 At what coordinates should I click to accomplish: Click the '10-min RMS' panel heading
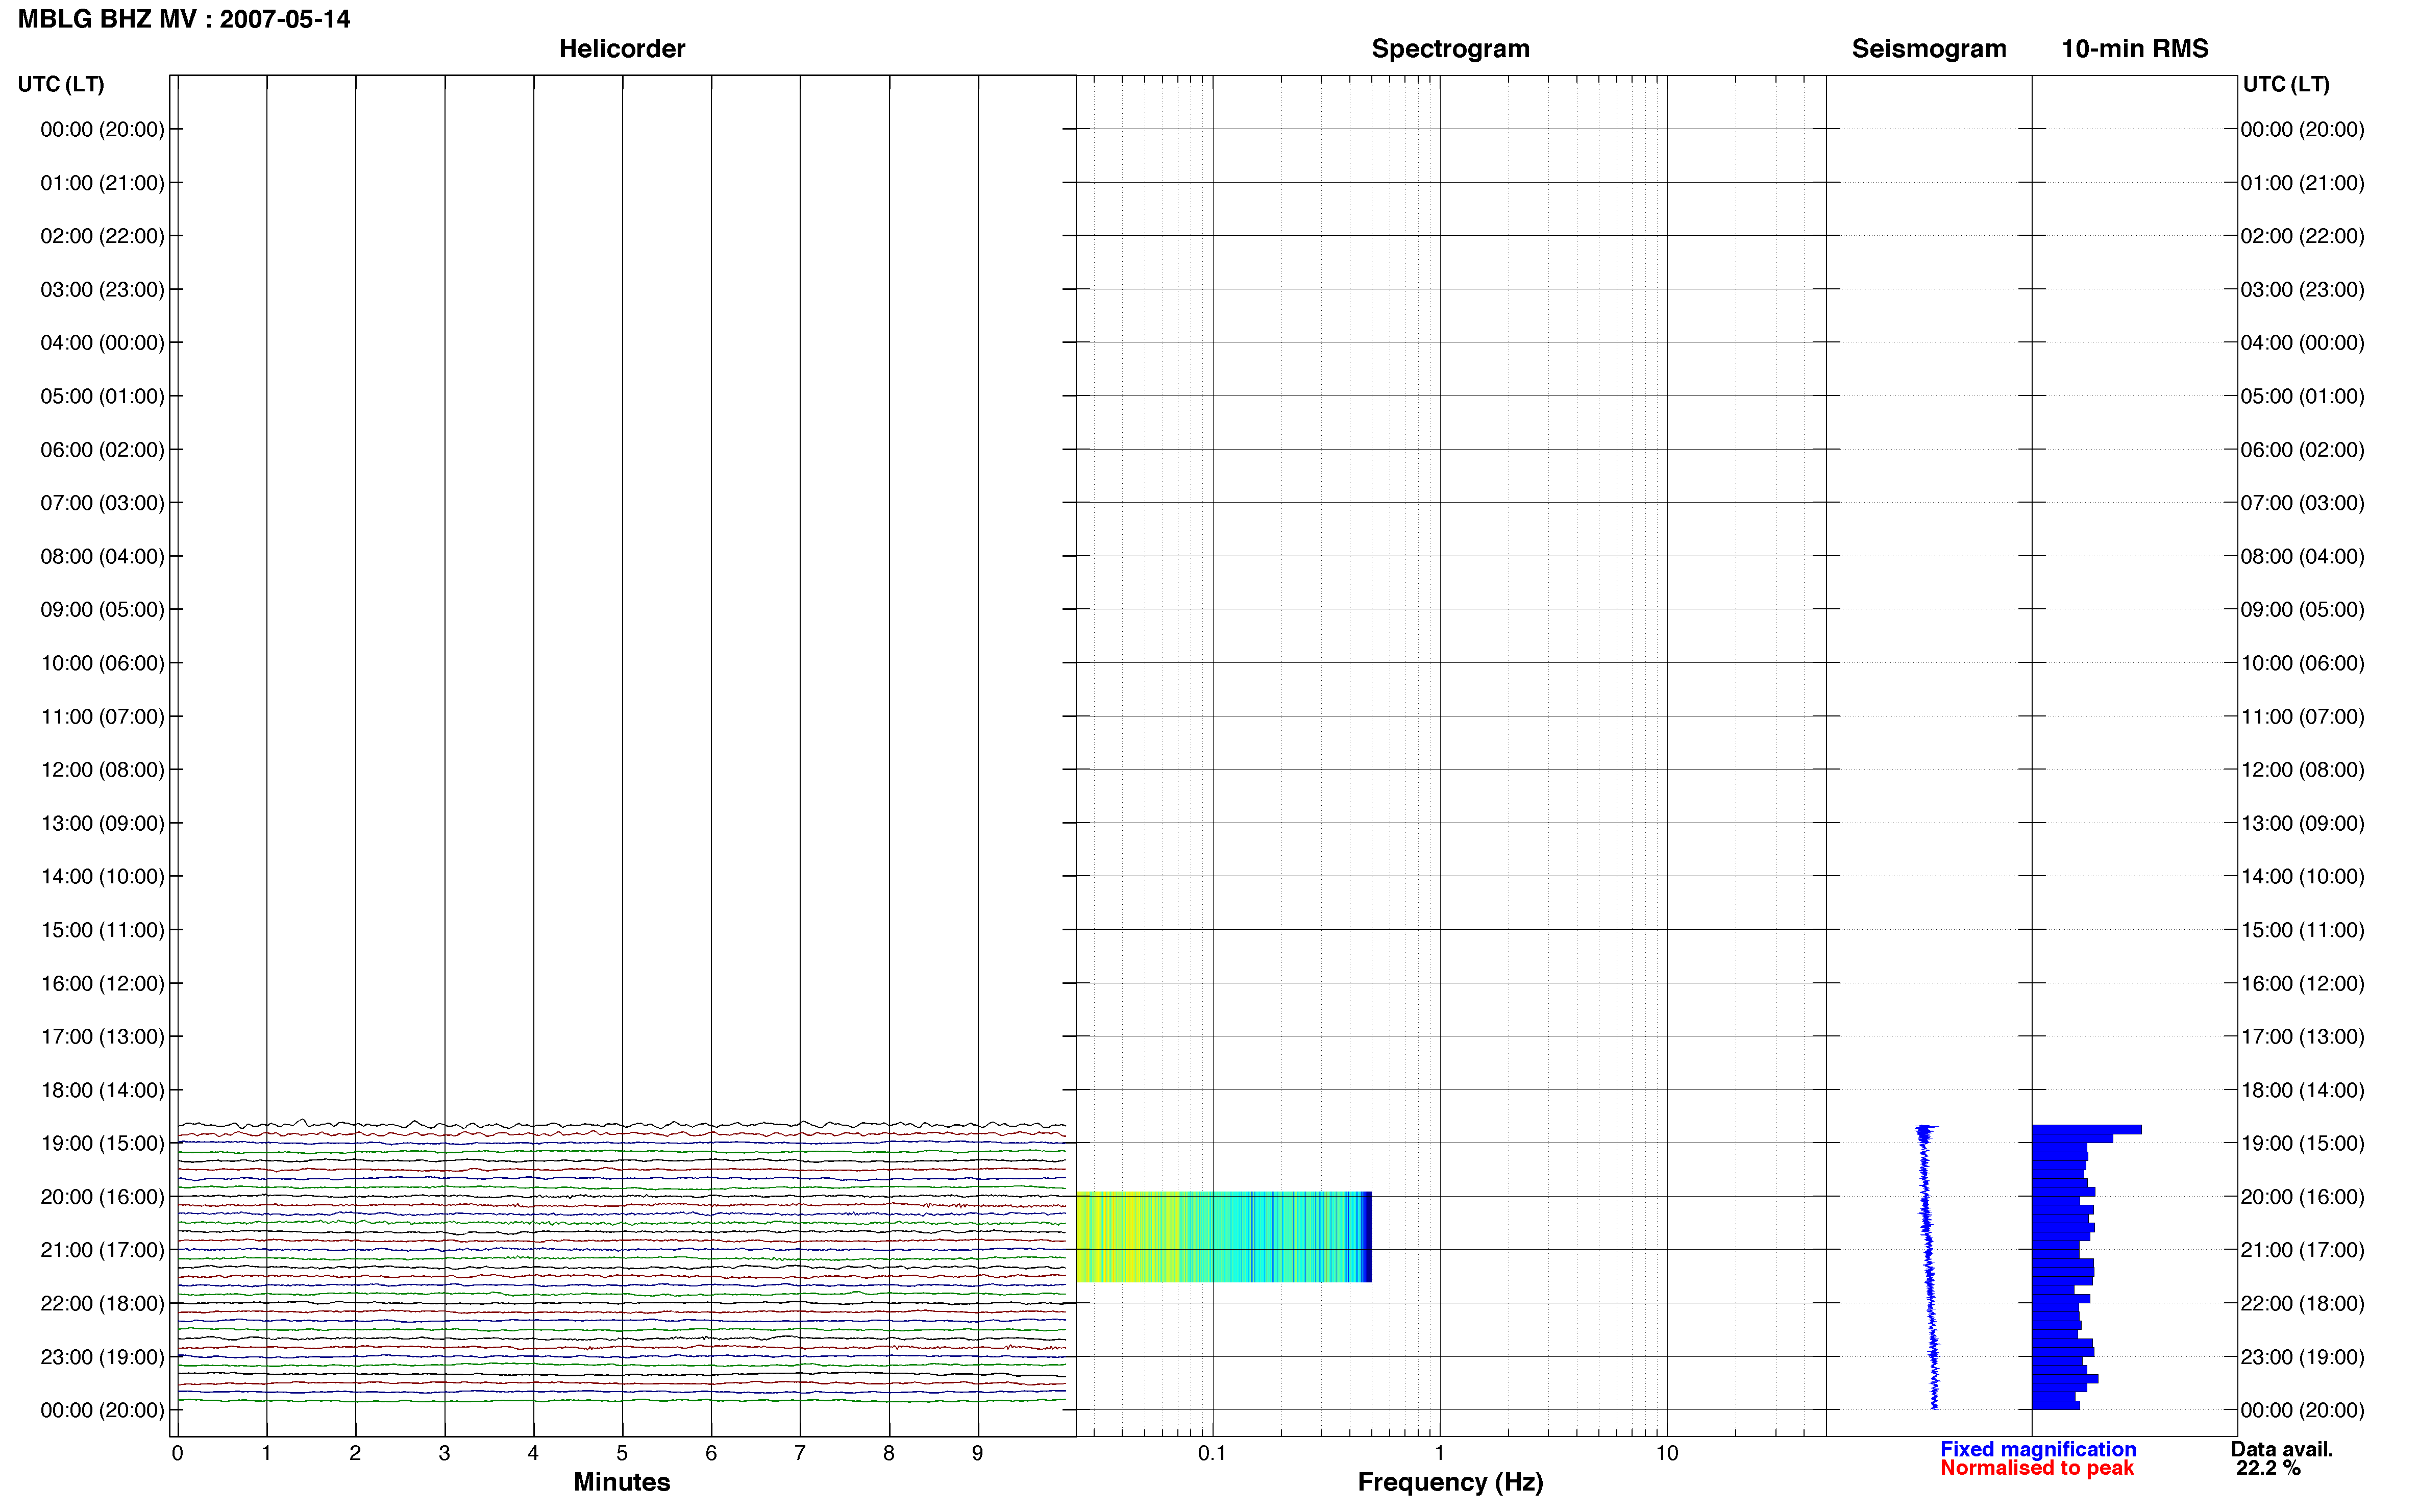click(2134, 49)
